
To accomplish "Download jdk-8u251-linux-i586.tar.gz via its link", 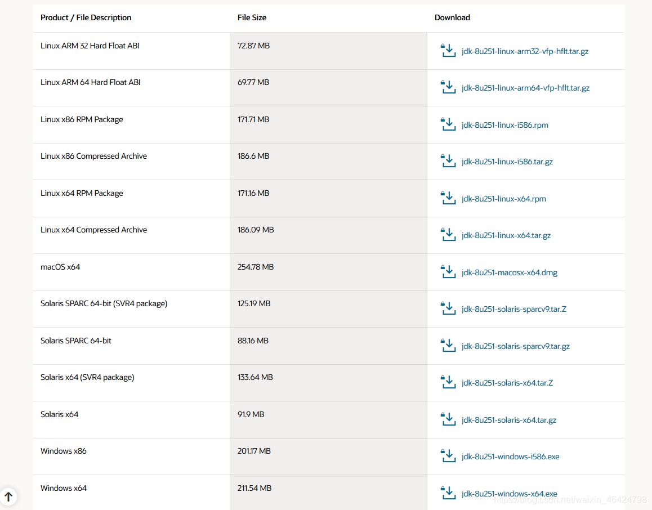I will 507,162.
